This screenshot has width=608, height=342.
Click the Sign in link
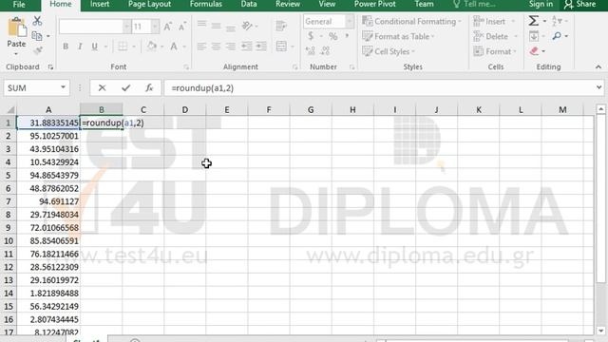pos(541,4)
